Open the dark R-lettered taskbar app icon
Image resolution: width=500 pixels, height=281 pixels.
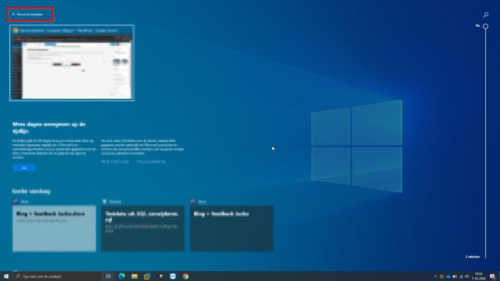point(160,276)
